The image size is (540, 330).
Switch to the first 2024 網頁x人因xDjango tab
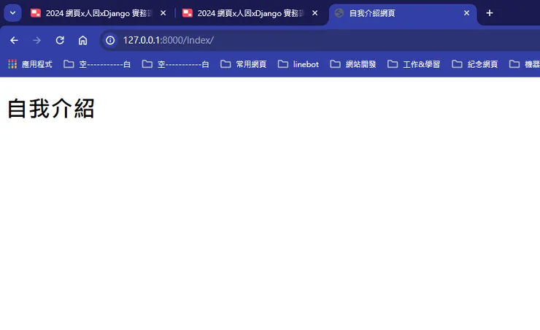pos(99,13)
